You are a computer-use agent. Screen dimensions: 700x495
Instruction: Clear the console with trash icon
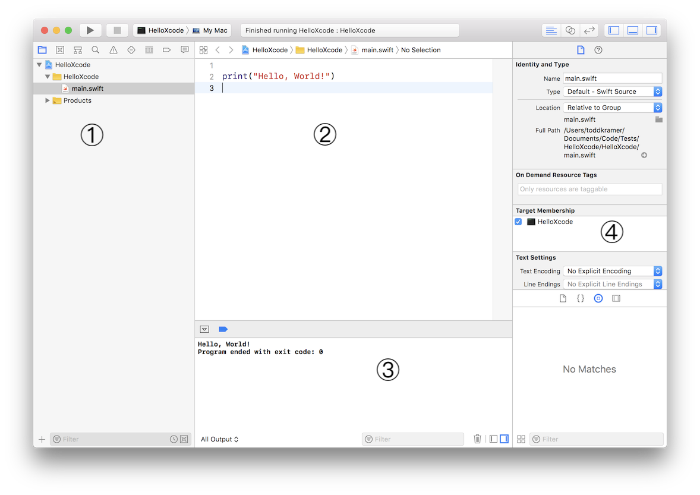tap(477, 439)
